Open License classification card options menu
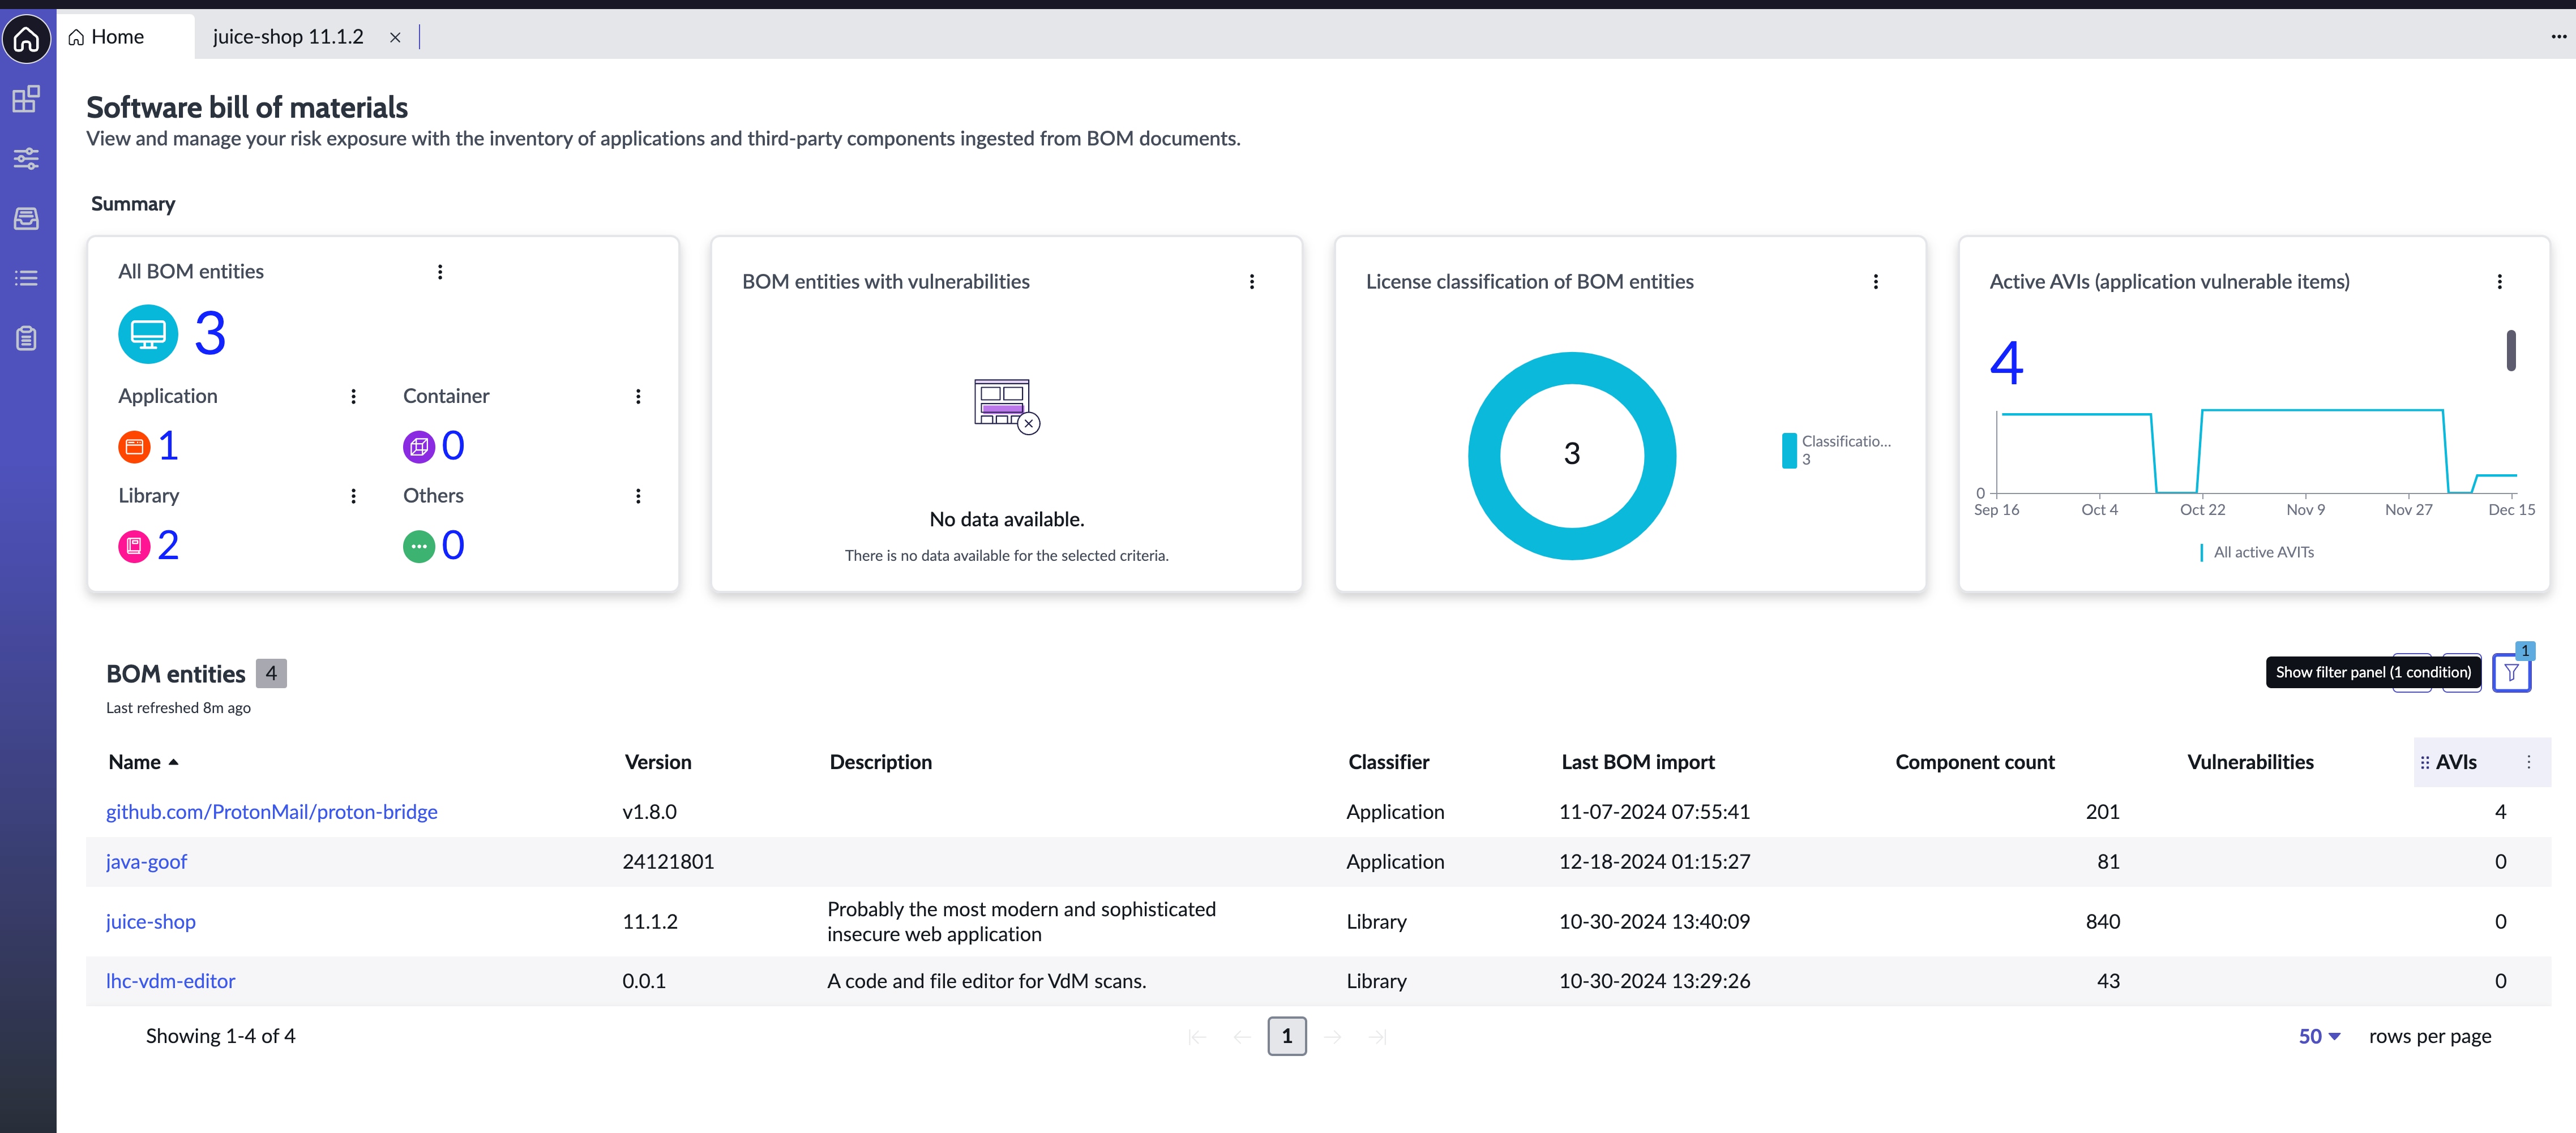This screenshot has width=2576, height=1133. [x=1875, y=282]
